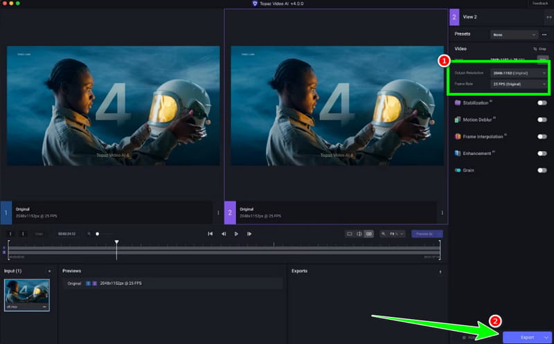Add a new input with the plus icon
The image size is (554, 344).
pyautogui.click(x=49, y=271)
